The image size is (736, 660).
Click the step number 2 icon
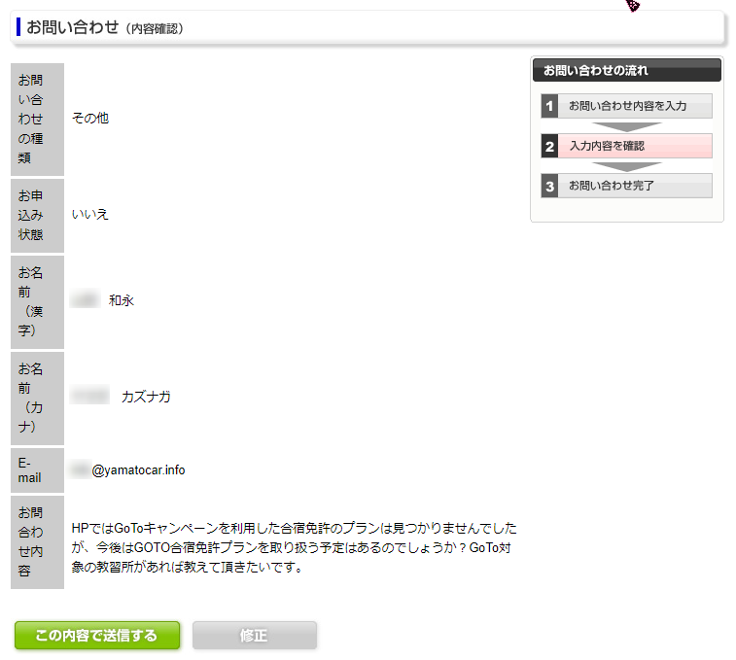[549, 146]
